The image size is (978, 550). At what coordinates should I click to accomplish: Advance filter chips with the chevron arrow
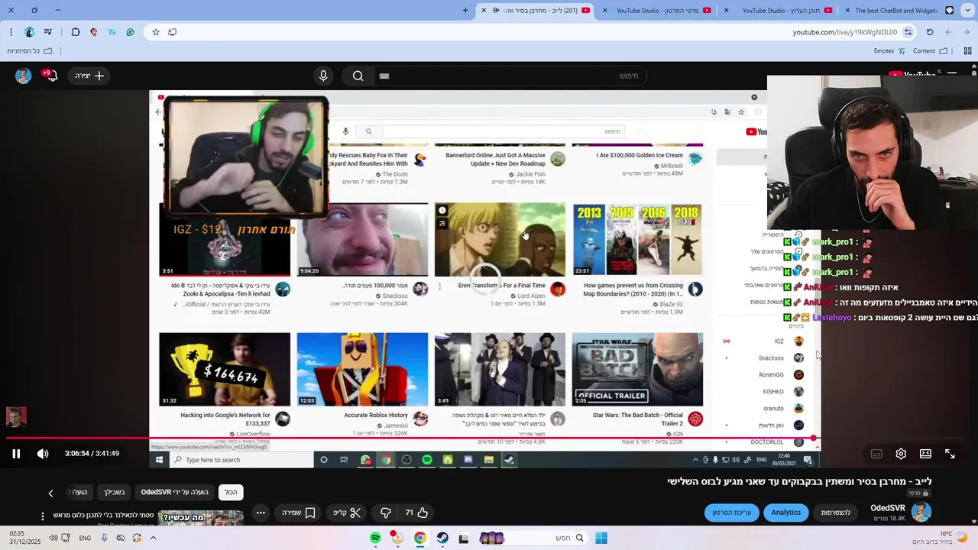[x=50, y=493]
